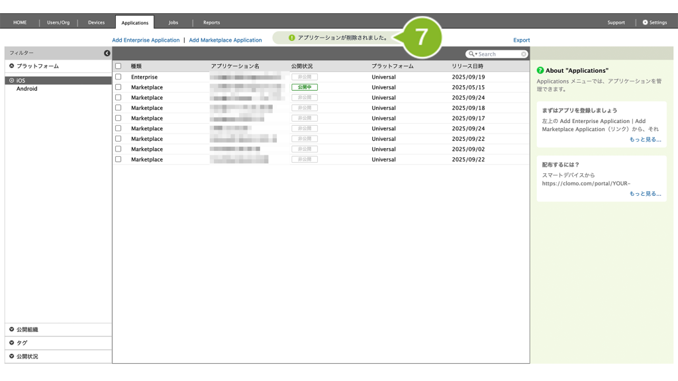This screenshot has height=381, width=678.
Task: Click the green help question mark icon
Action: tap(540, 70)
